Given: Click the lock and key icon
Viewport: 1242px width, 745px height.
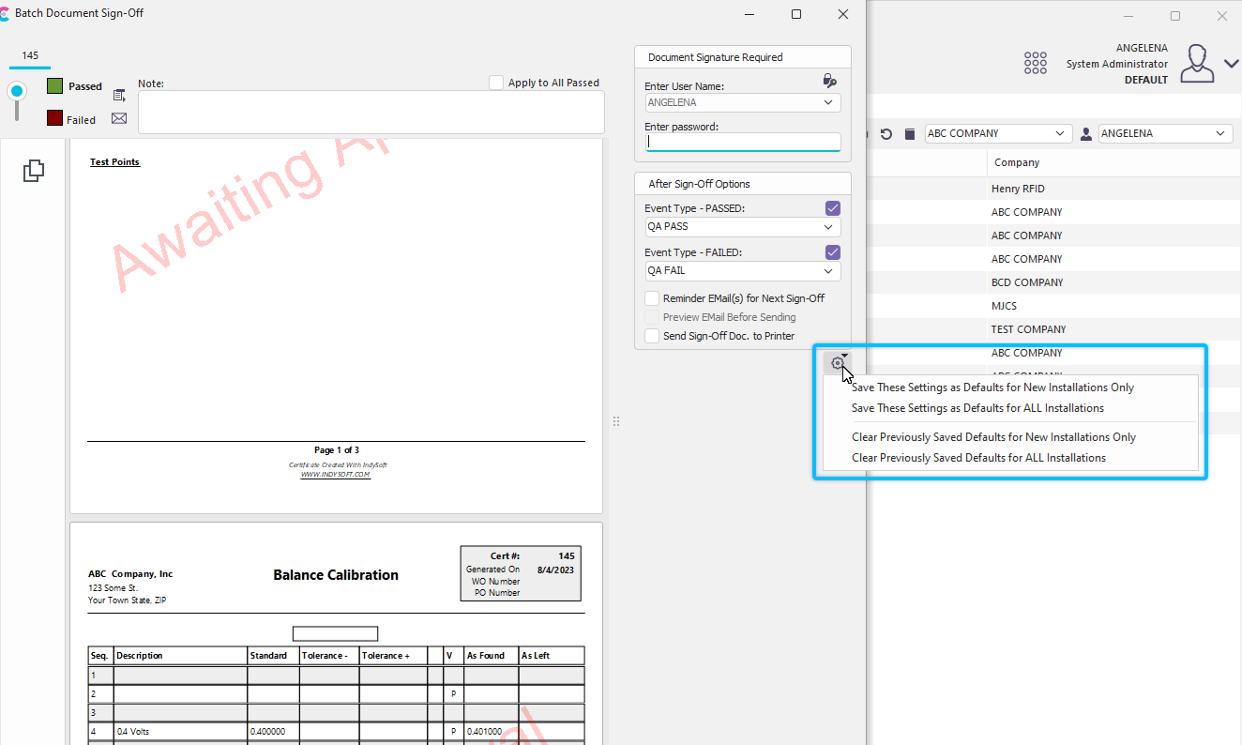Looking at the screenshot, I should pos(829,81).
